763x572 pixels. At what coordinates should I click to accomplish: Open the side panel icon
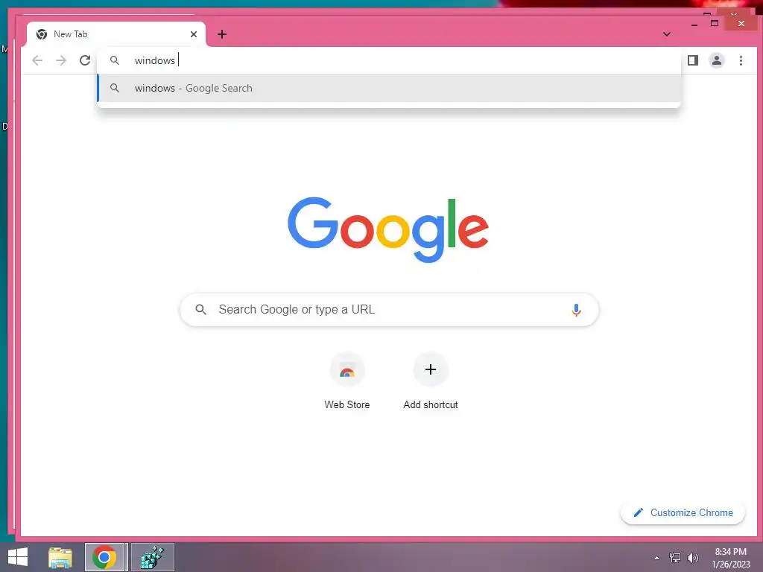(x=693, y=60)
